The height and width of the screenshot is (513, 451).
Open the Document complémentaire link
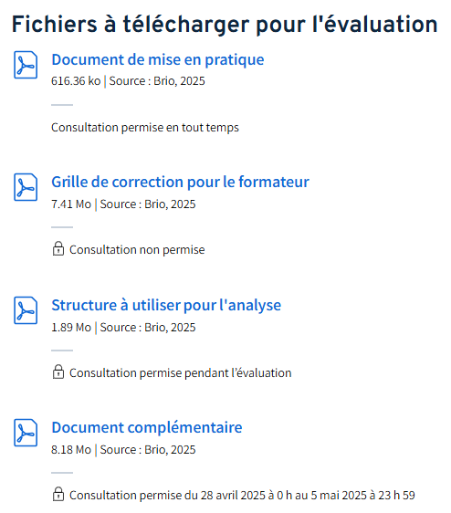click(x=147, y=427)
